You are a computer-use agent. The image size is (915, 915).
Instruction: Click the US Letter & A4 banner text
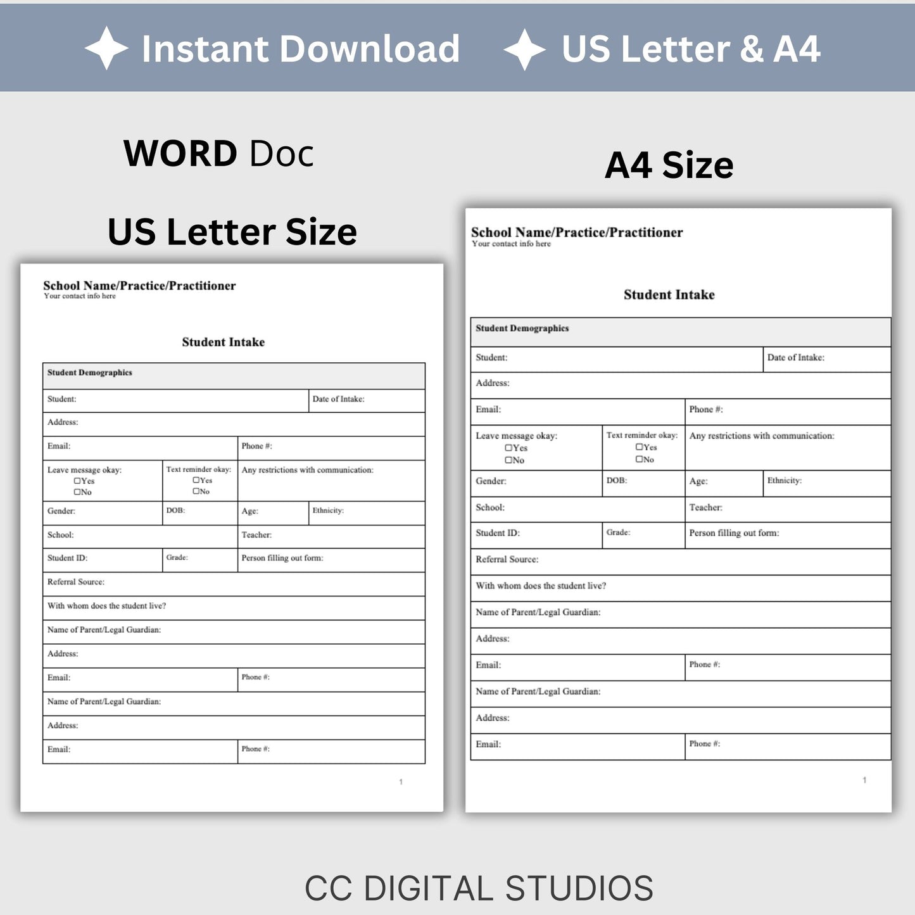(x=691, y=49)
